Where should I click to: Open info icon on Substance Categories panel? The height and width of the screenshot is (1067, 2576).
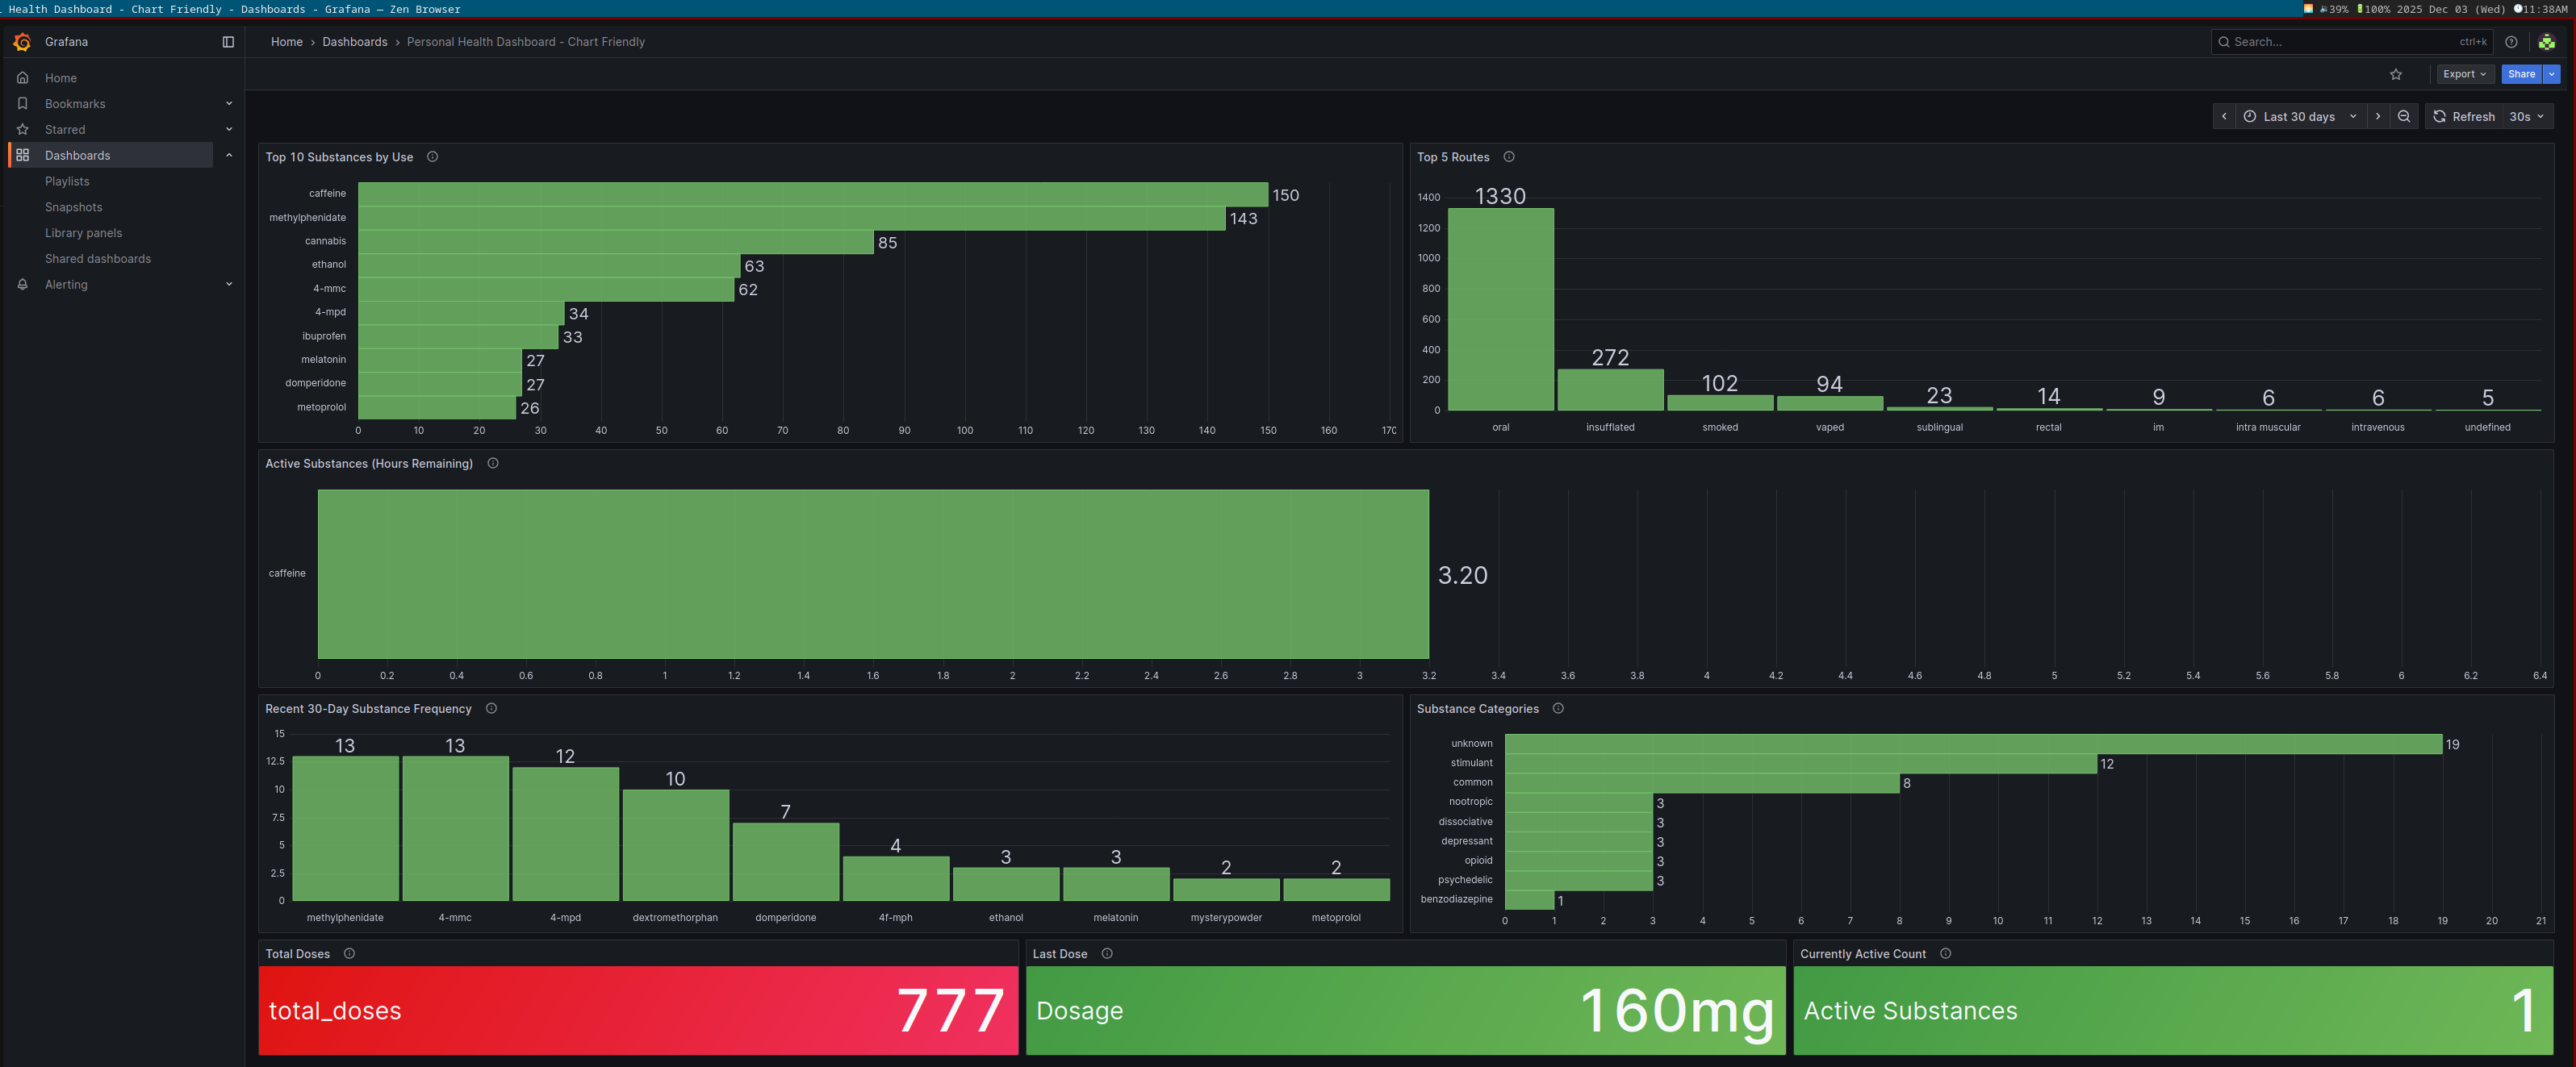tap(1558, 708)
